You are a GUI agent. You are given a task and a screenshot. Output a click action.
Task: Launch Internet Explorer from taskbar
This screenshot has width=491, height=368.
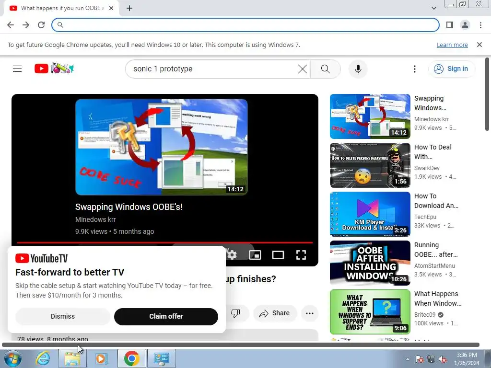[x=42, y=358]
